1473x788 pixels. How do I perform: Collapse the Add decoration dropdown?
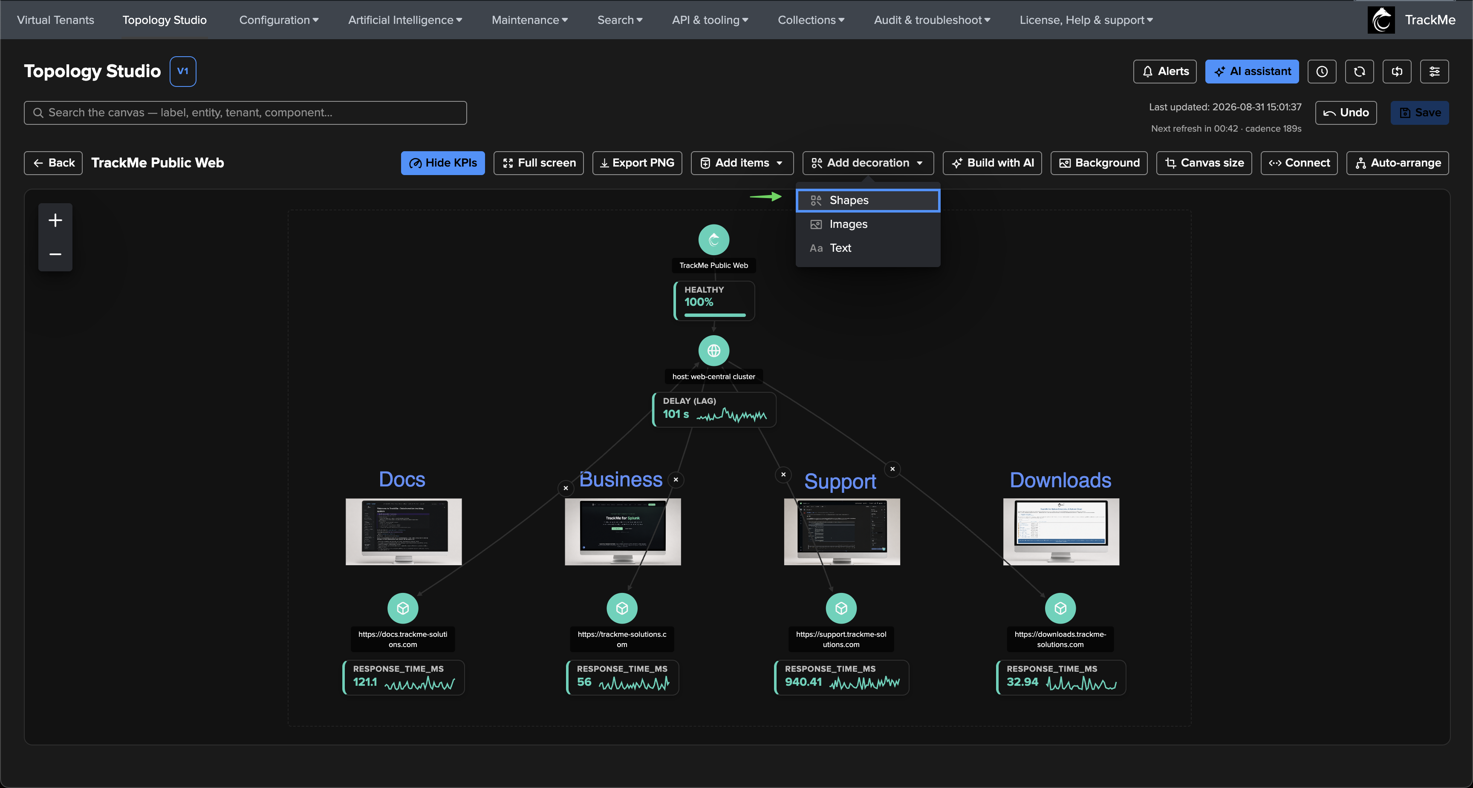(868, 163)
